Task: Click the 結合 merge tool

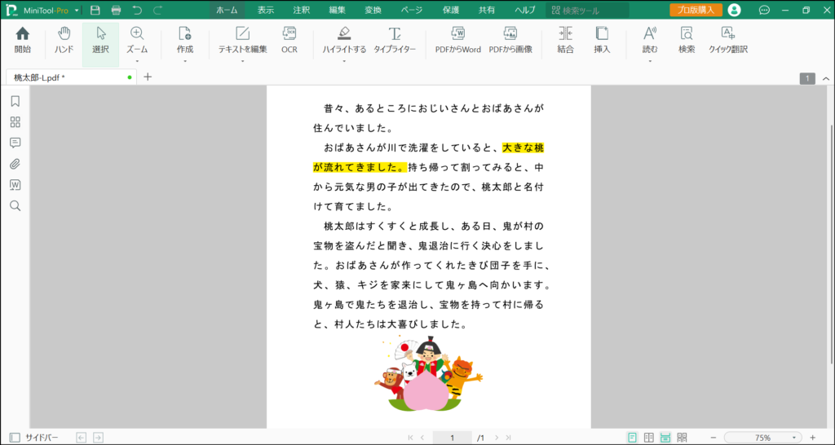Action: click(566, 41)
